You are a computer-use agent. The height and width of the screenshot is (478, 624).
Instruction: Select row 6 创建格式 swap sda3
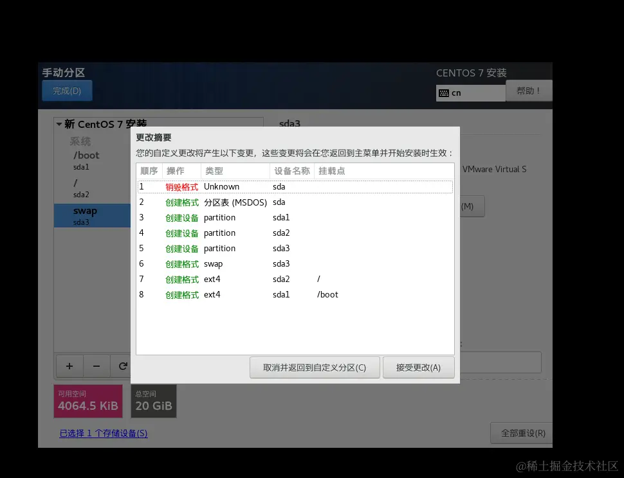295,264
